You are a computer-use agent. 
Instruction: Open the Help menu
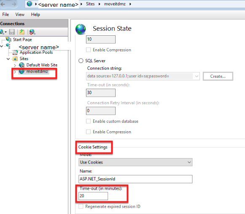point(35,14)
